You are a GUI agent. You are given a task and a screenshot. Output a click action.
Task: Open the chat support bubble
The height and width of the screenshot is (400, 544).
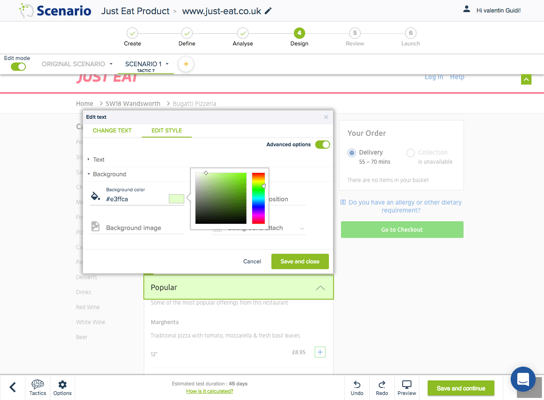coord(523,379)
